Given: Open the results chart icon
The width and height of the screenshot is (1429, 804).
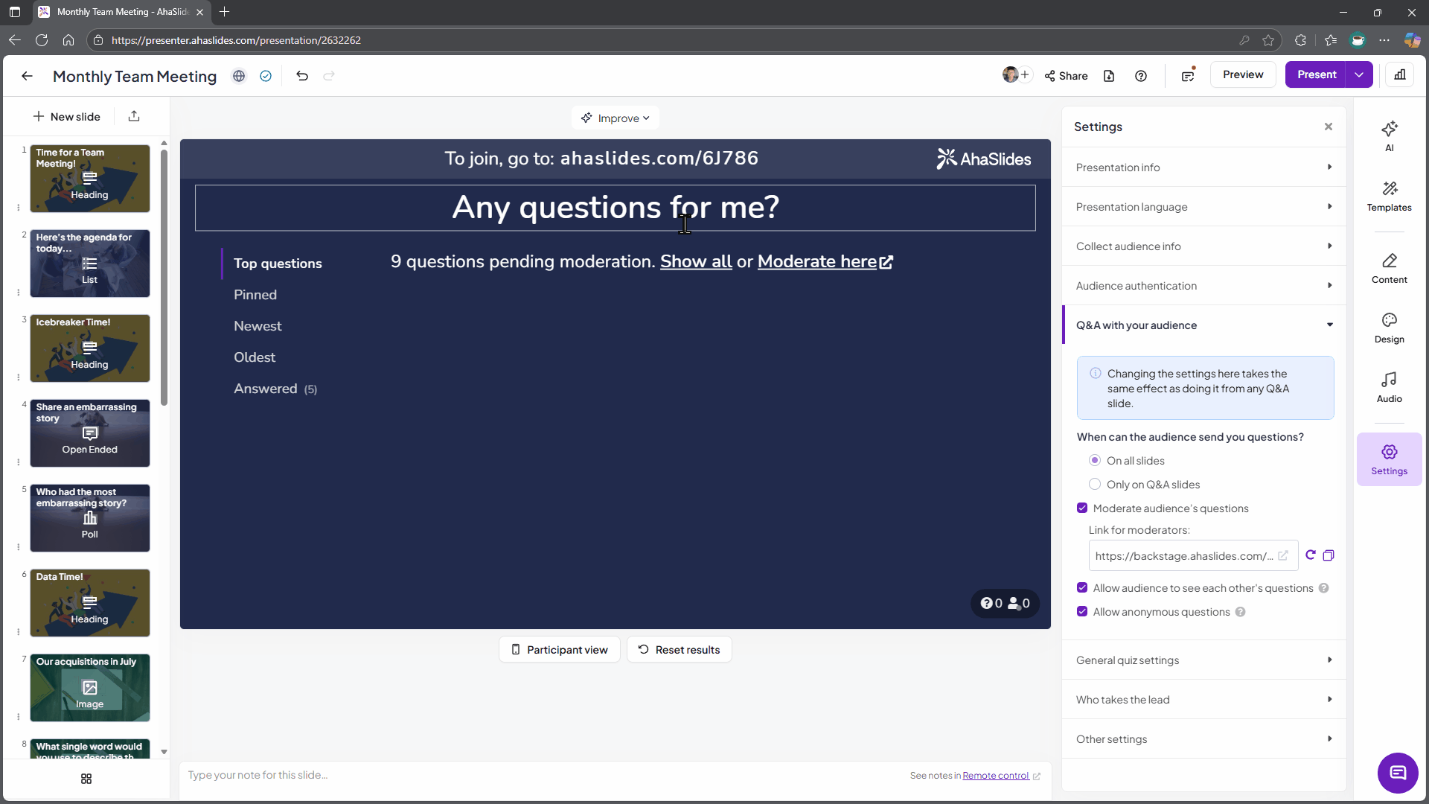Looking at the screenshot, I should pos(1400,75).
